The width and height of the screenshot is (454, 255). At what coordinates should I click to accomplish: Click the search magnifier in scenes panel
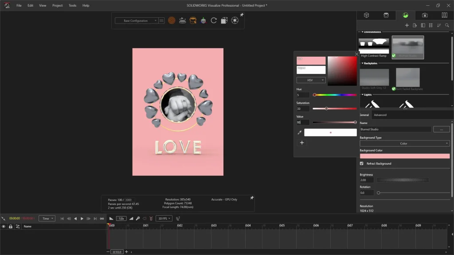(x=447, y=25)
